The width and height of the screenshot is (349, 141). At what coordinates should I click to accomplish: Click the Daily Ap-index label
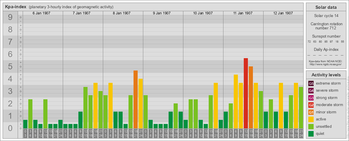coord(326,49)
